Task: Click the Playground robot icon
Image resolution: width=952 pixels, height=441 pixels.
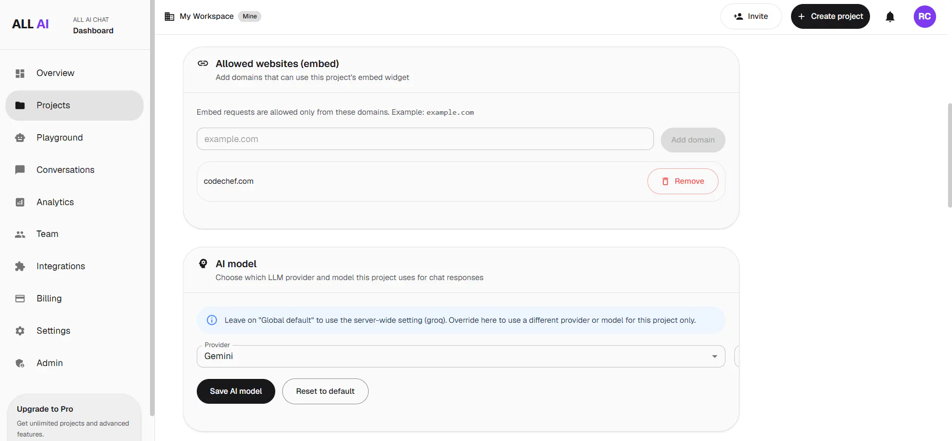Action: (x=20, y=138)
